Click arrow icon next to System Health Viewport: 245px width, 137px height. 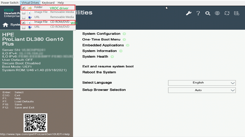(112, 57)
